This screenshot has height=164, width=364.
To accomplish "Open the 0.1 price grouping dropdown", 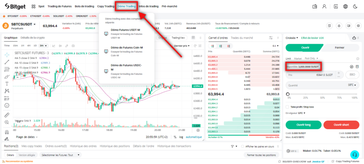I will [x=275, y=46].
